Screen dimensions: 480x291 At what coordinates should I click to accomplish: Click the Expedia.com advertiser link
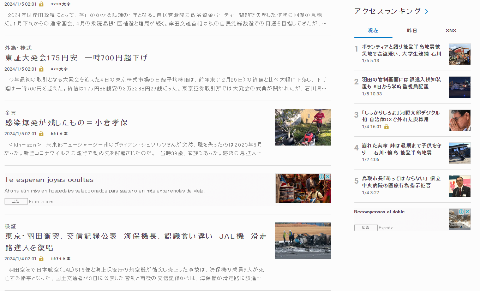pos(41,202)
